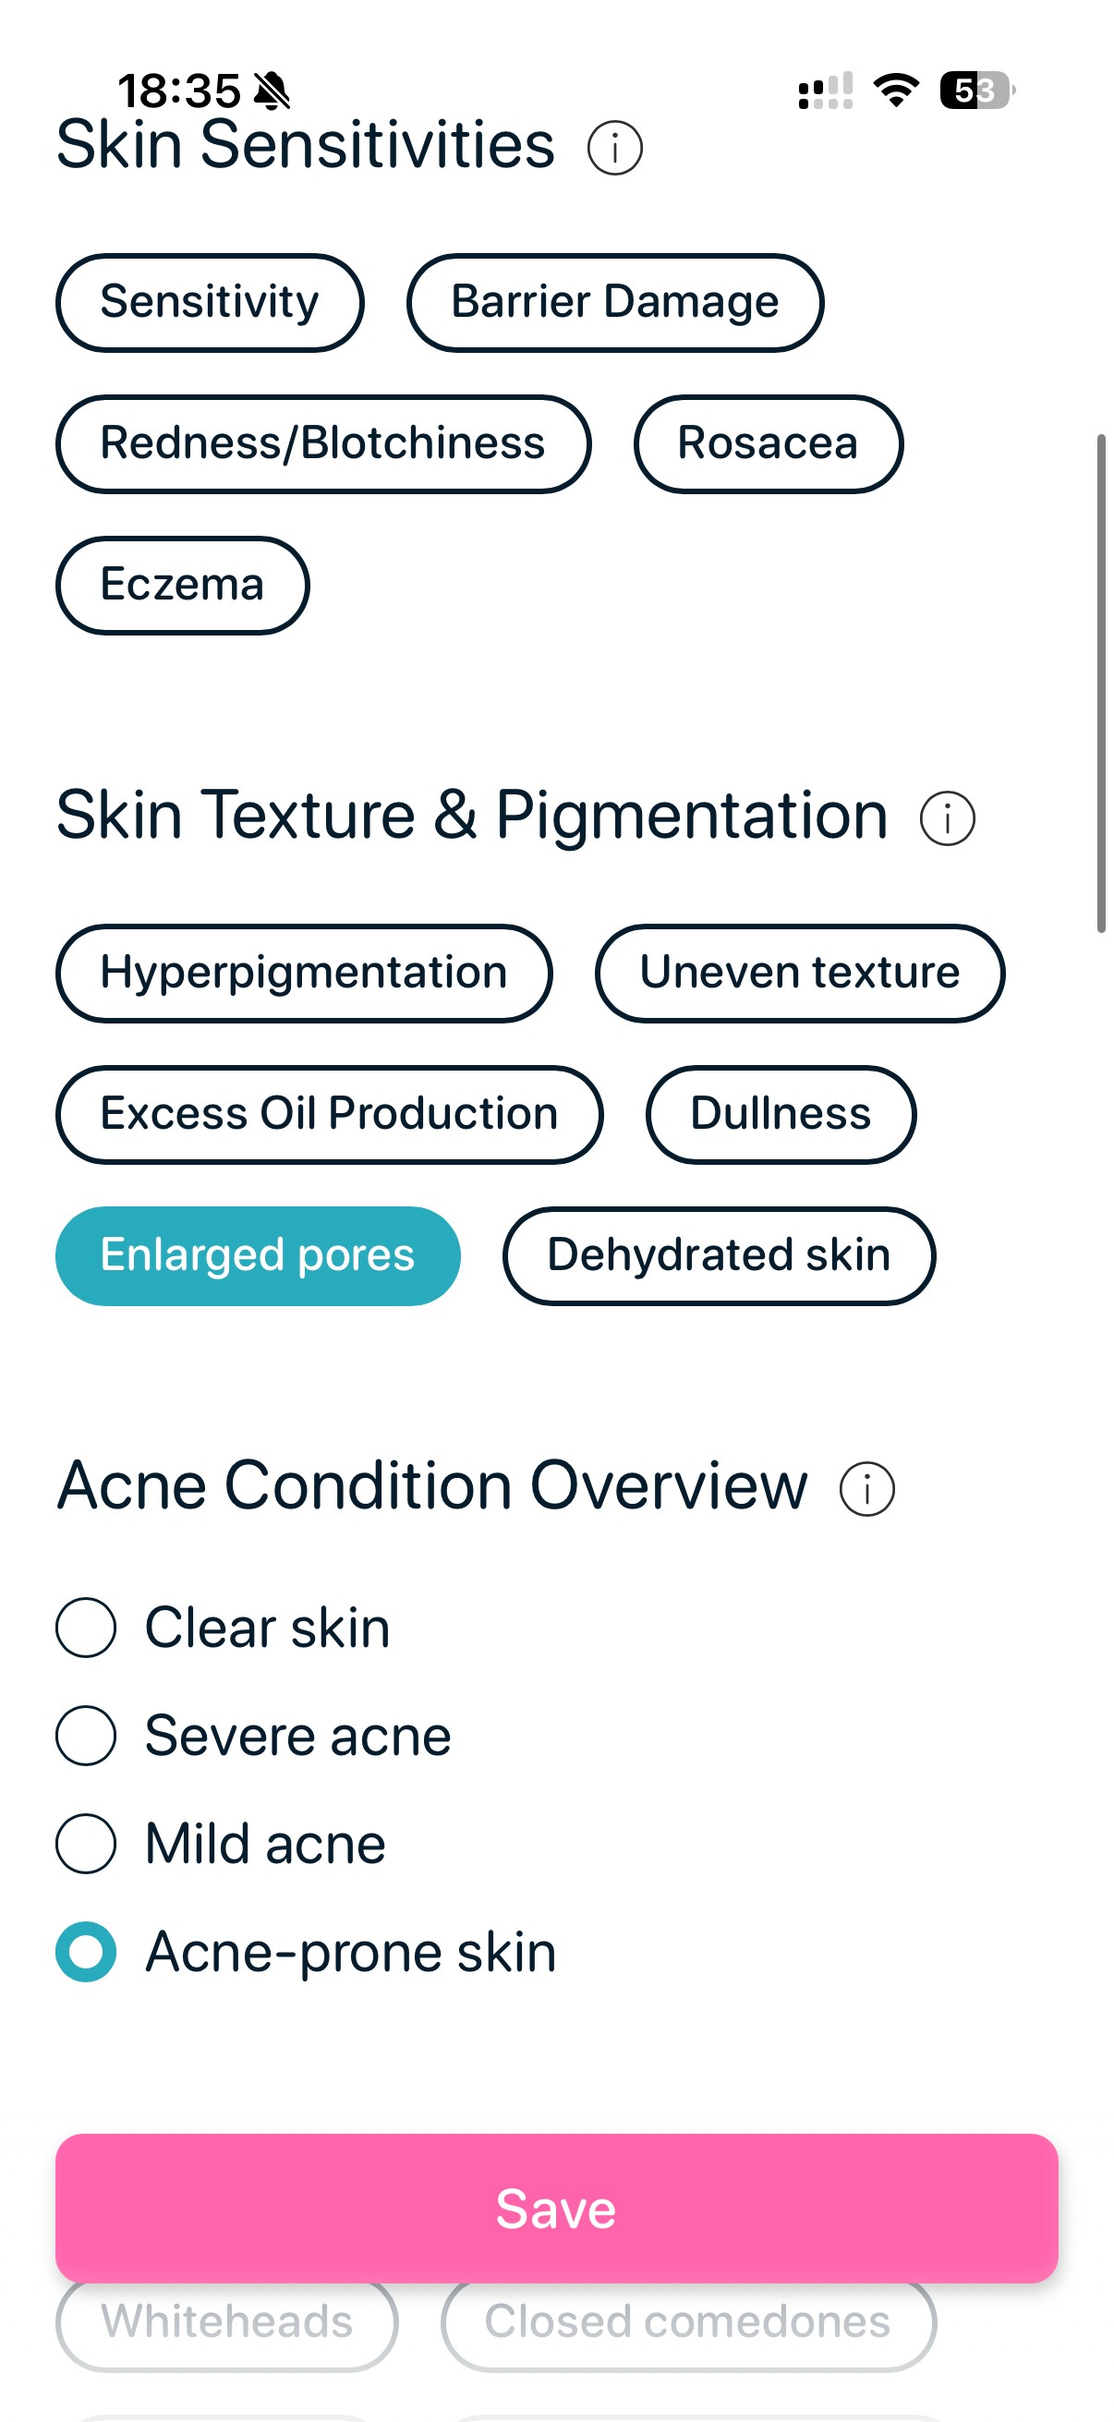The image size is (1114, 2422).
Task: Select the Dehydrated skin chip
Action: 719,1255
